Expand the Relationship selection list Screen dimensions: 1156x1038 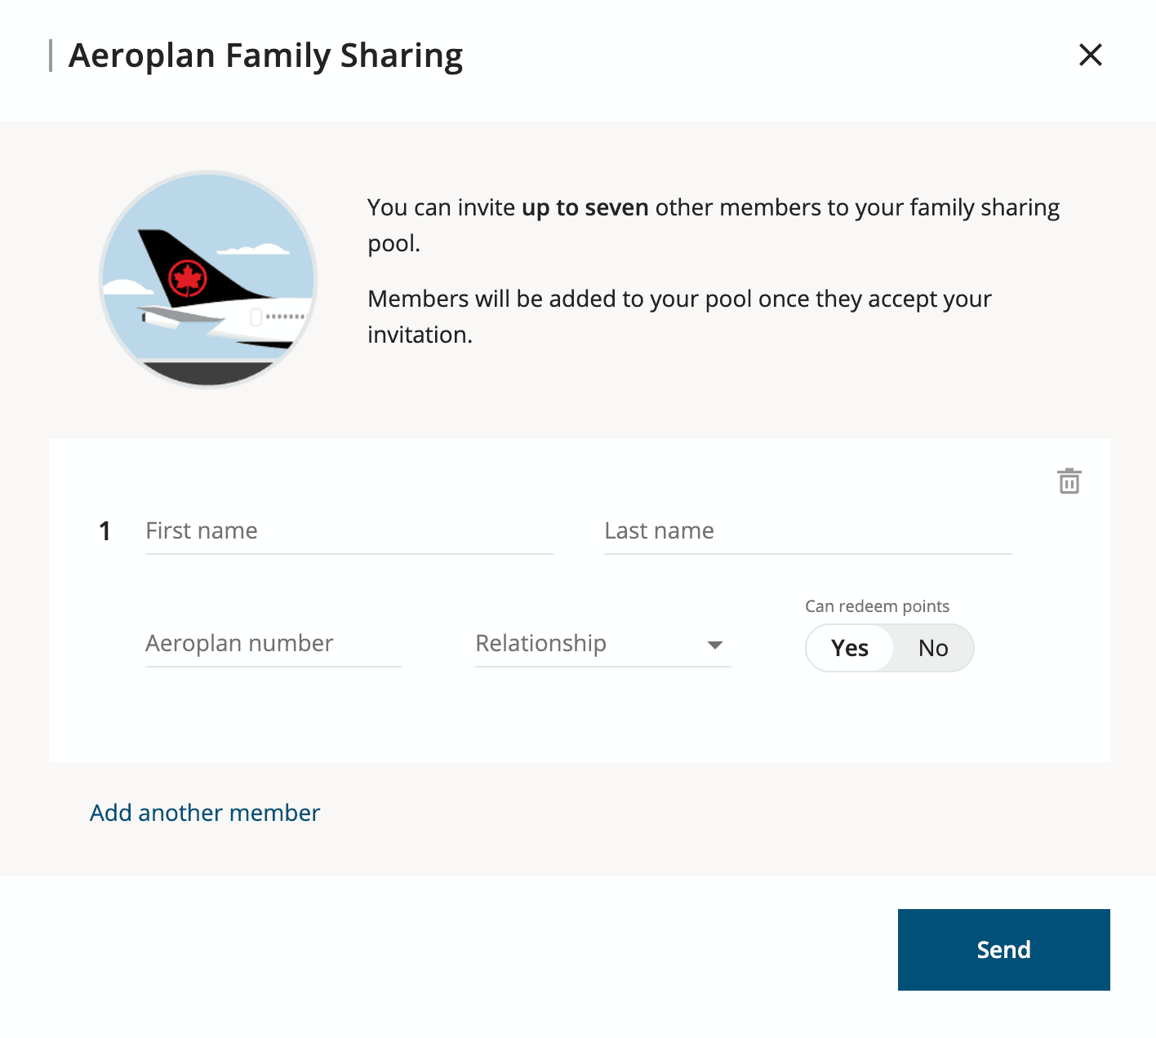click(x=602, y=645)
